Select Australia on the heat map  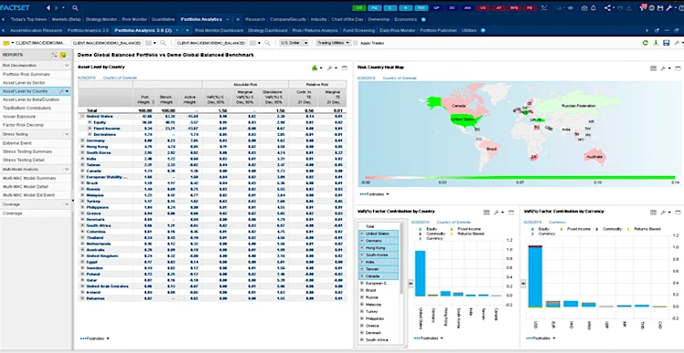coord(595,157)
